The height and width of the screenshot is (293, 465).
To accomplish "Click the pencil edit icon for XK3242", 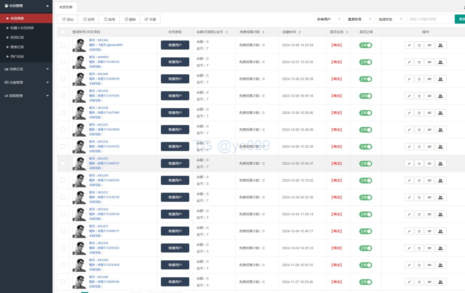I will point(409,45).
